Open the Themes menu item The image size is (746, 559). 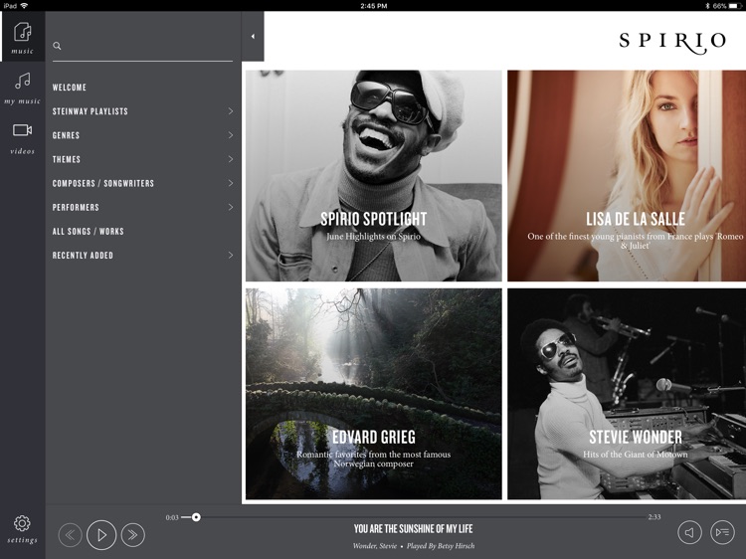point(142,159)
